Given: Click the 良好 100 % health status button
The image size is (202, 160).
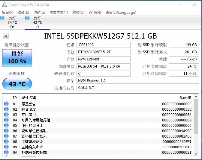Looking at the screenshot, I should 17,58.
